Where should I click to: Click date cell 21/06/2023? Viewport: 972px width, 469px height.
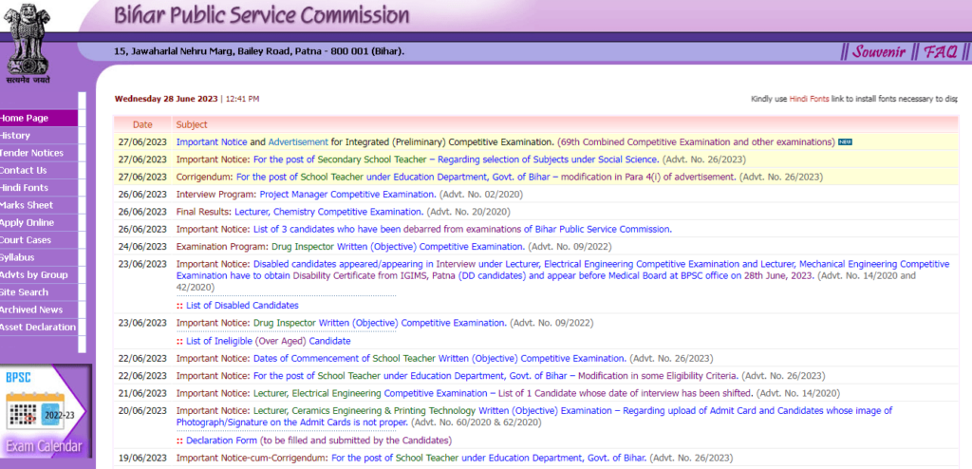[x=142, y=393]
